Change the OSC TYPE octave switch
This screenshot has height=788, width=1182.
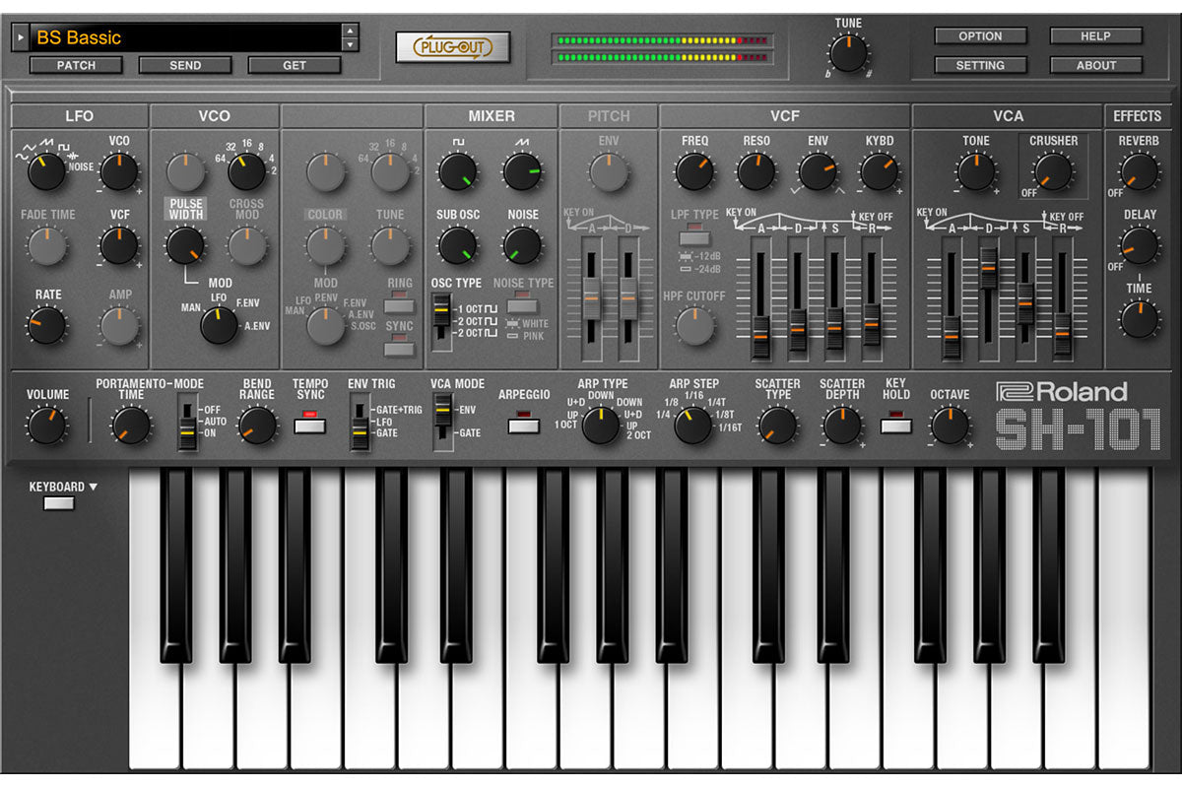pyautogui.click(x=443, y=322)
